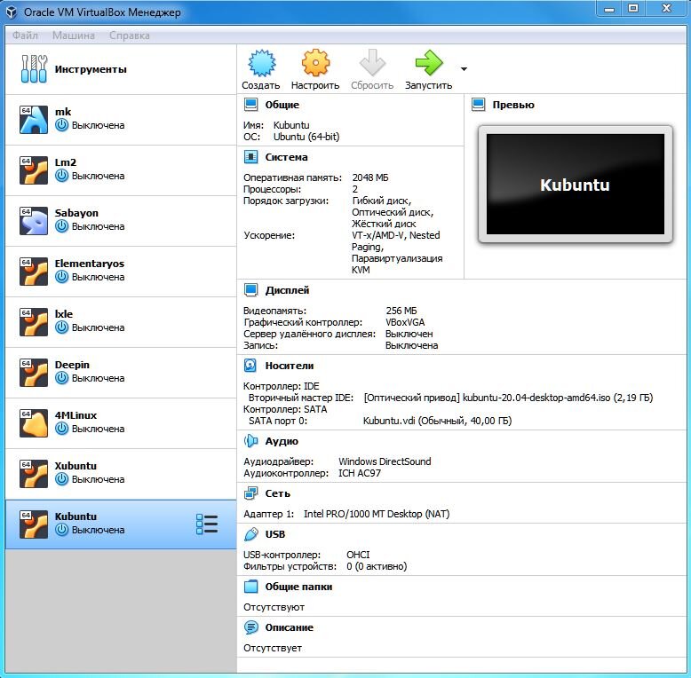Open the Файл menu
691x678 pixels.
point(25,35)
